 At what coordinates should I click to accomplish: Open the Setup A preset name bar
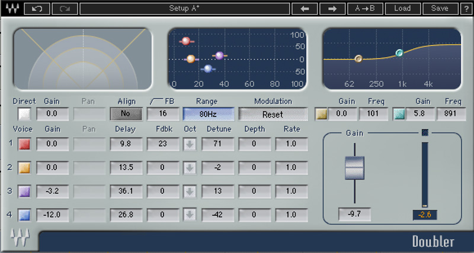point(184,9)
